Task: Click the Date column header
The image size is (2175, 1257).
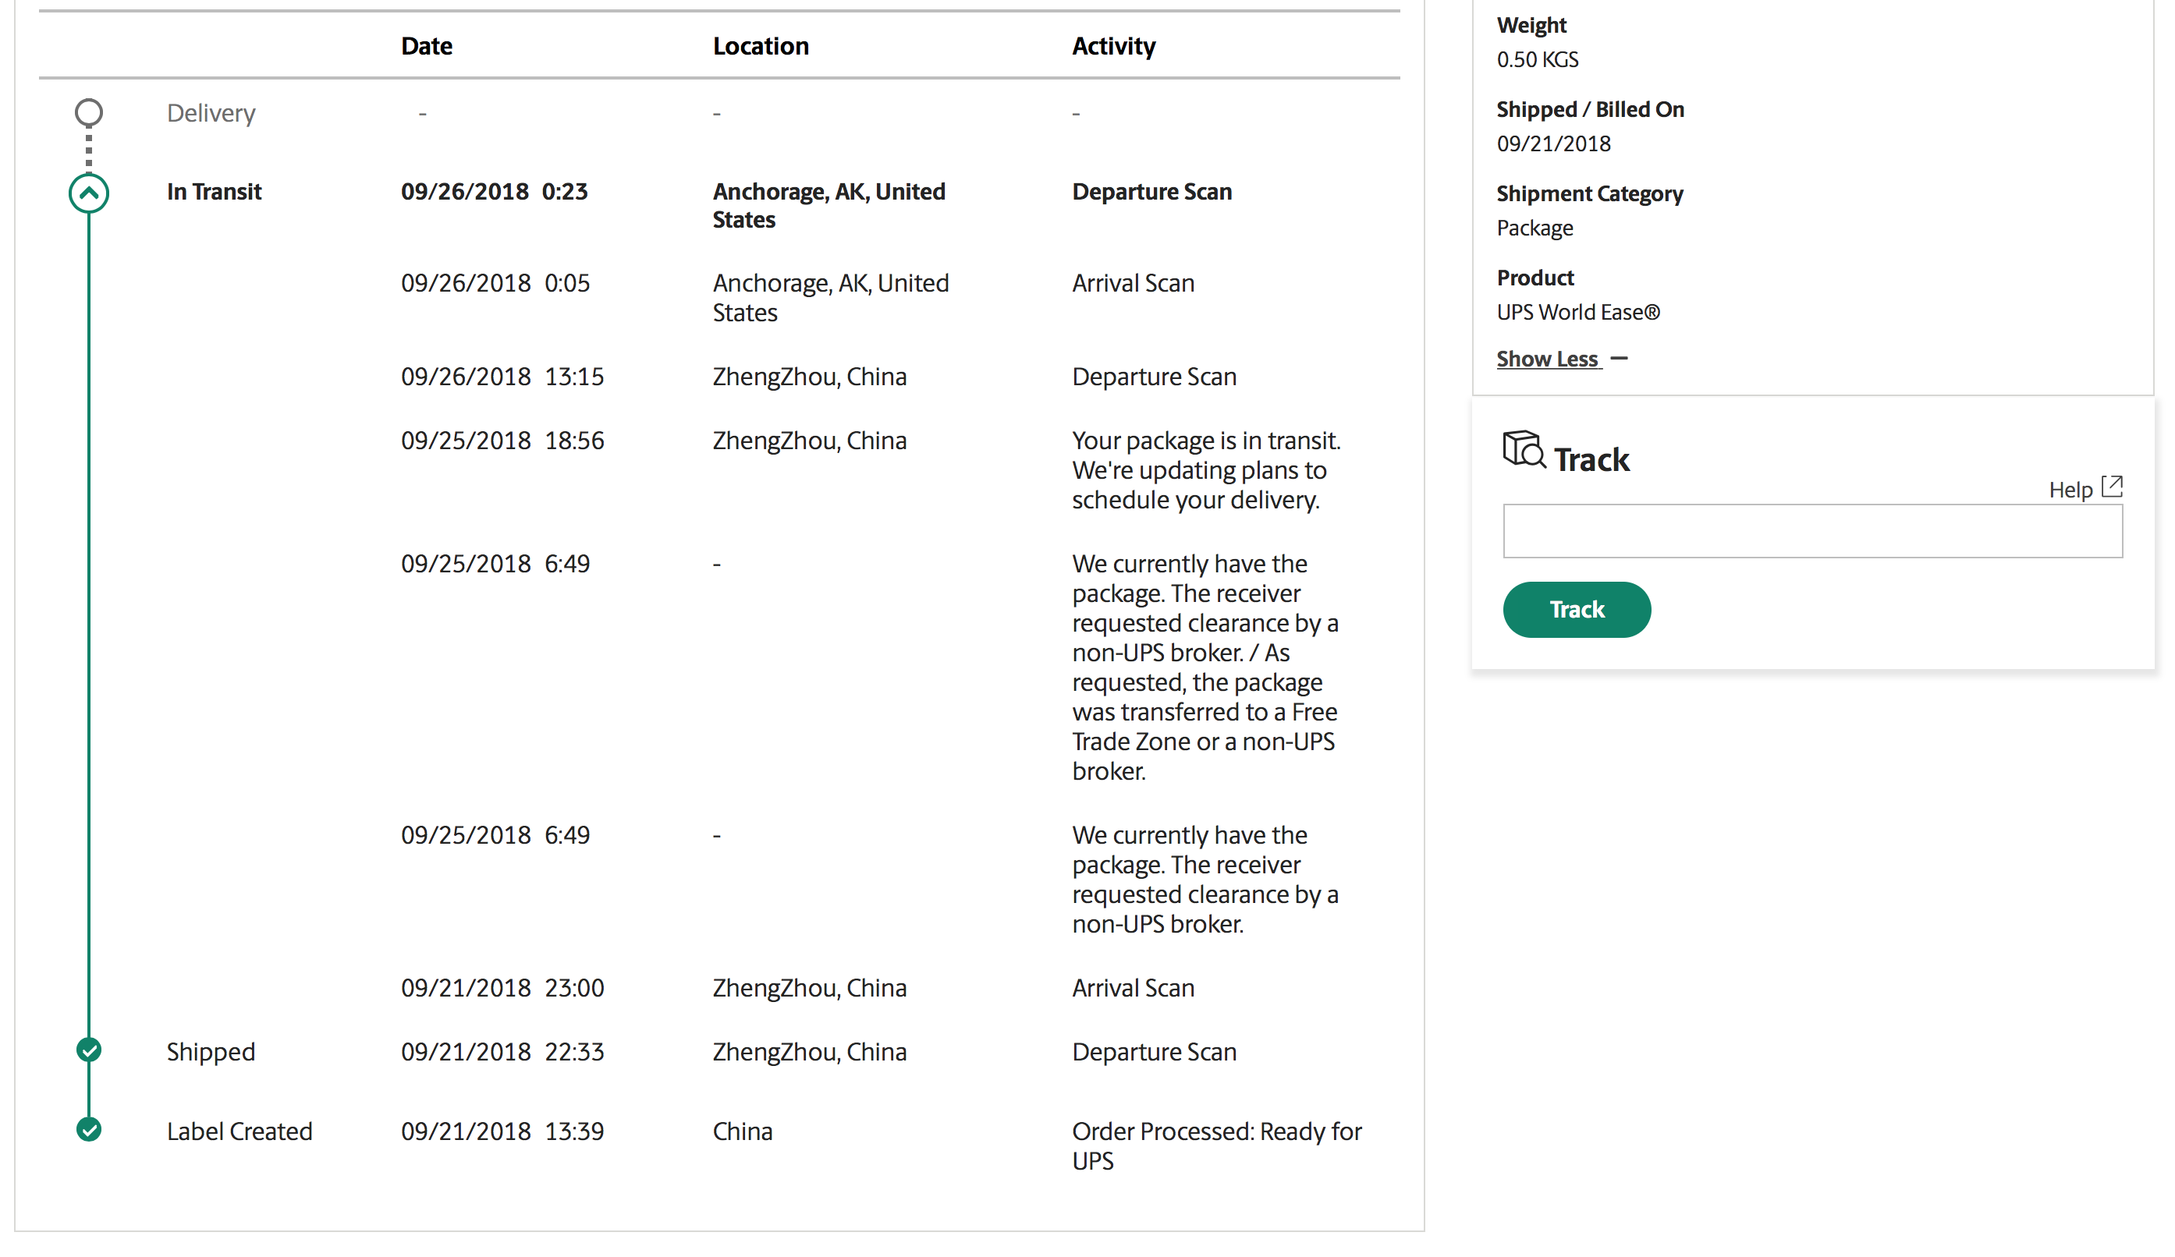Action: click(427, 46)
